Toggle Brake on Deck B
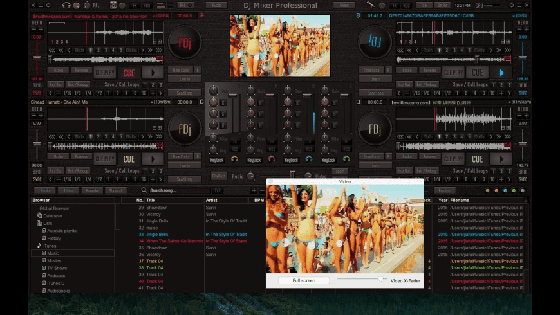560x315 pixels. click(x=407, y=70)
